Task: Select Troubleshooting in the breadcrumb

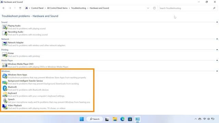Action: 78,8
